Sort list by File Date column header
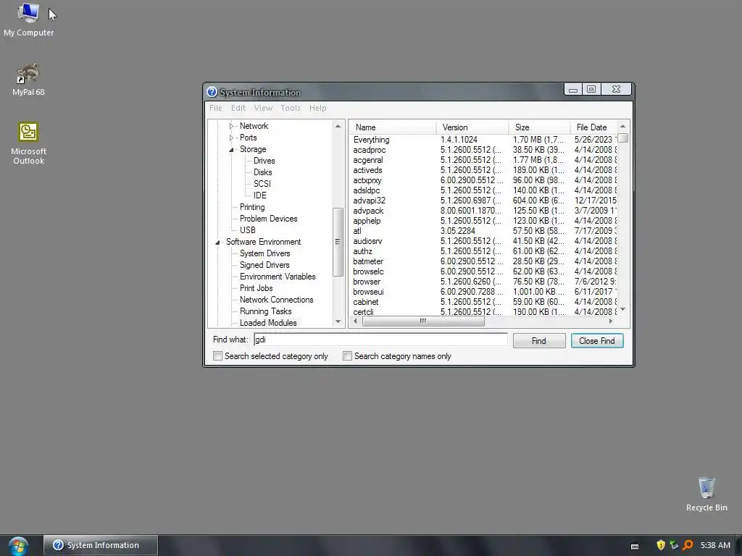Image resolution: width=742 pixels, height=556 pixels. [x=593, y=127]
